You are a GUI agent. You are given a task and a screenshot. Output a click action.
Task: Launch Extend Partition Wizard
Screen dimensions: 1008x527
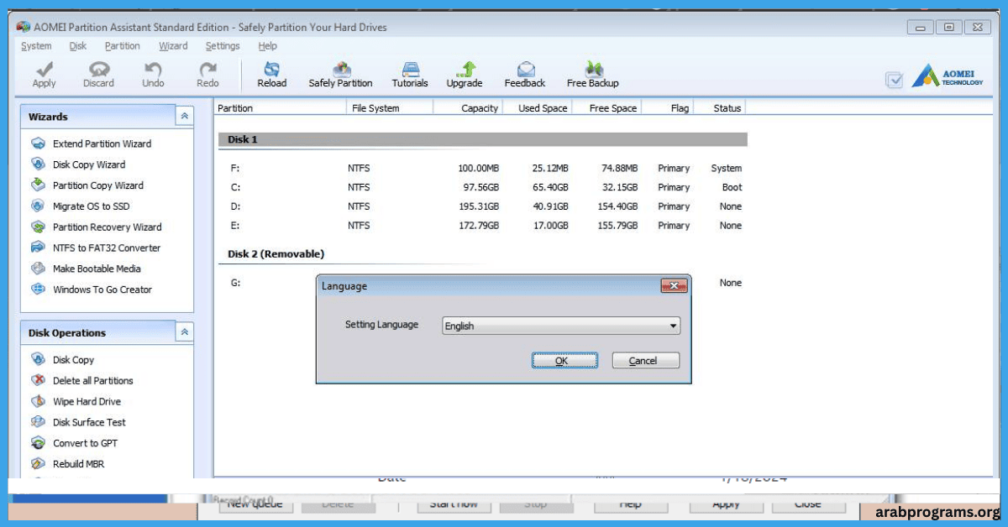point(102,143)
